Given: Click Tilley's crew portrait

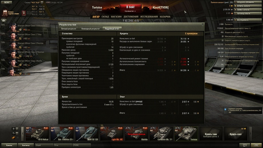Looking at the screenshot, I should 13,37.
